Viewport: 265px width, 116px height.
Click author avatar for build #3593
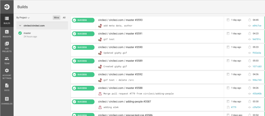(100, 26)
